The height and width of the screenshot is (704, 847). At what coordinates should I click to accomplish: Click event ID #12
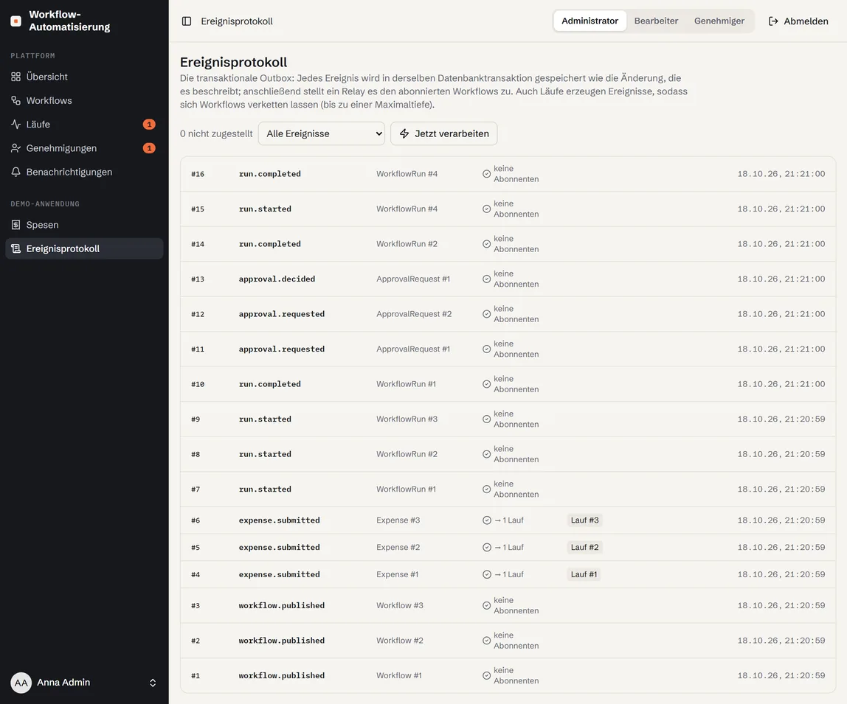click(x=198, y=314)
